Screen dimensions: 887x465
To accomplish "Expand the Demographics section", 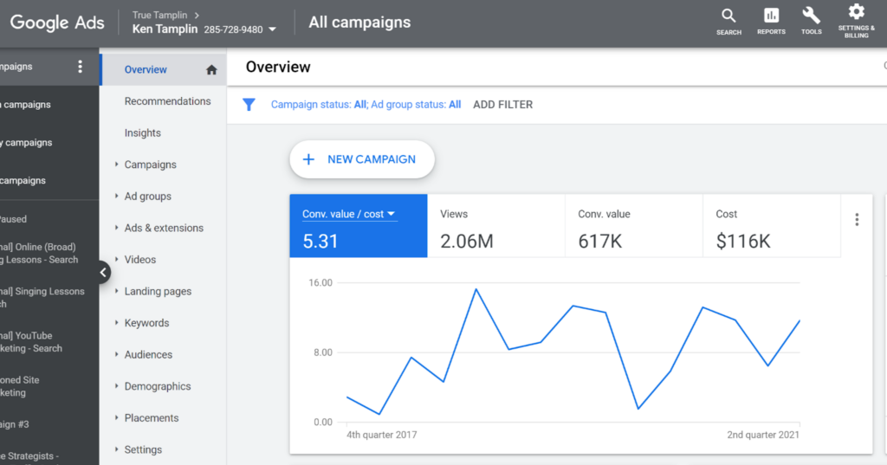I will (x=117, y=386).
